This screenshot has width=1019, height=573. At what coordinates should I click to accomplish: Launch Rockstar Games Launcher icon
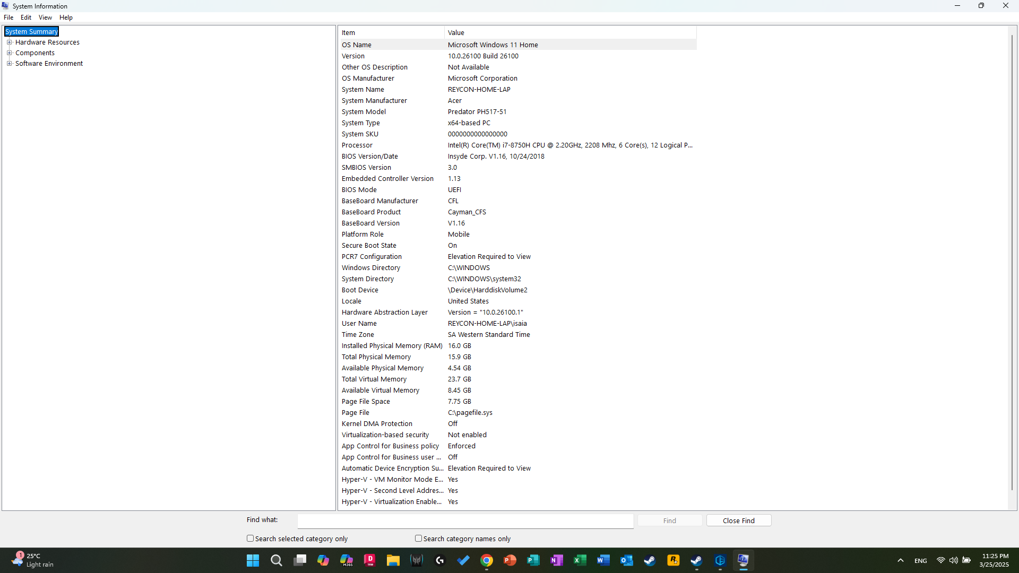[x=673, y=560]
